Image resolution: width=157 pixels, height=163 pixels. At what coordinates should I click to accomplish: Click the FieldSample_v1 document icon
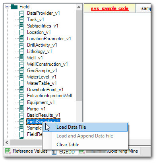[22, 122]
